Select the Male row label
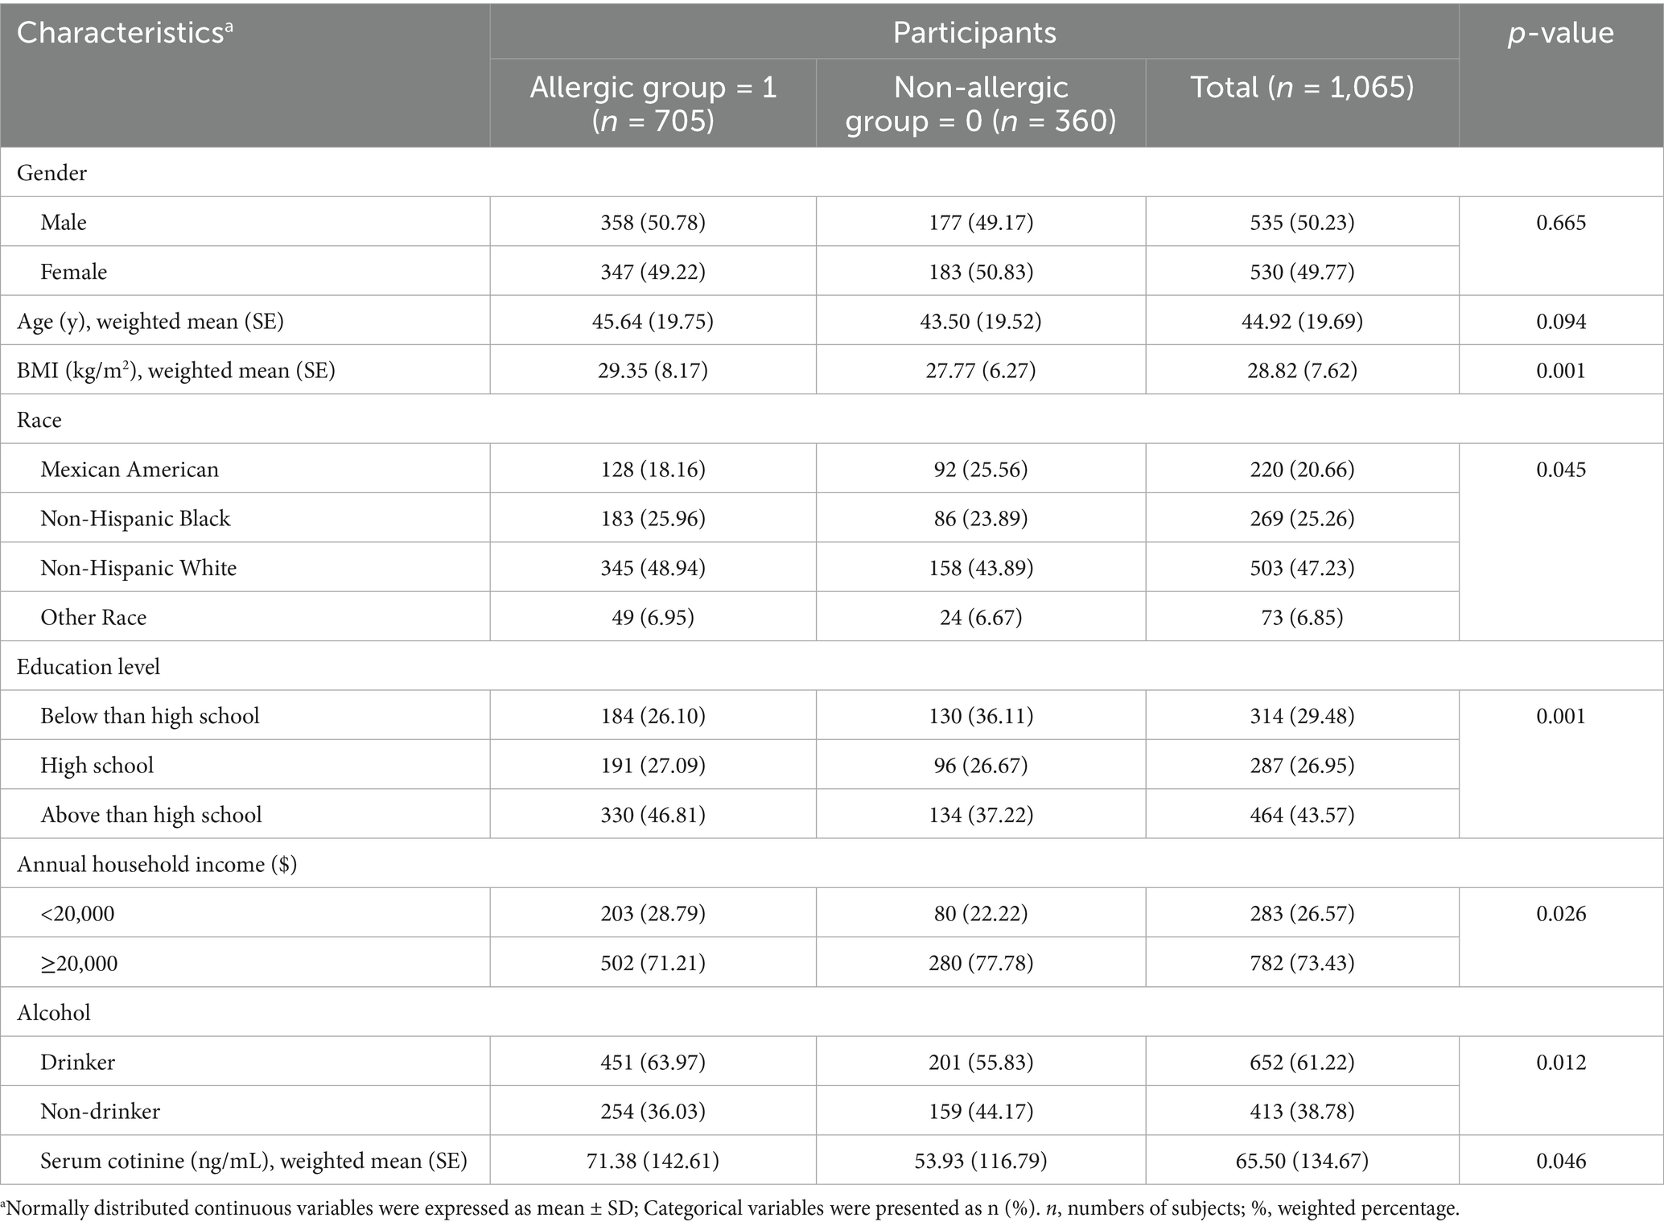 [64, 222]
